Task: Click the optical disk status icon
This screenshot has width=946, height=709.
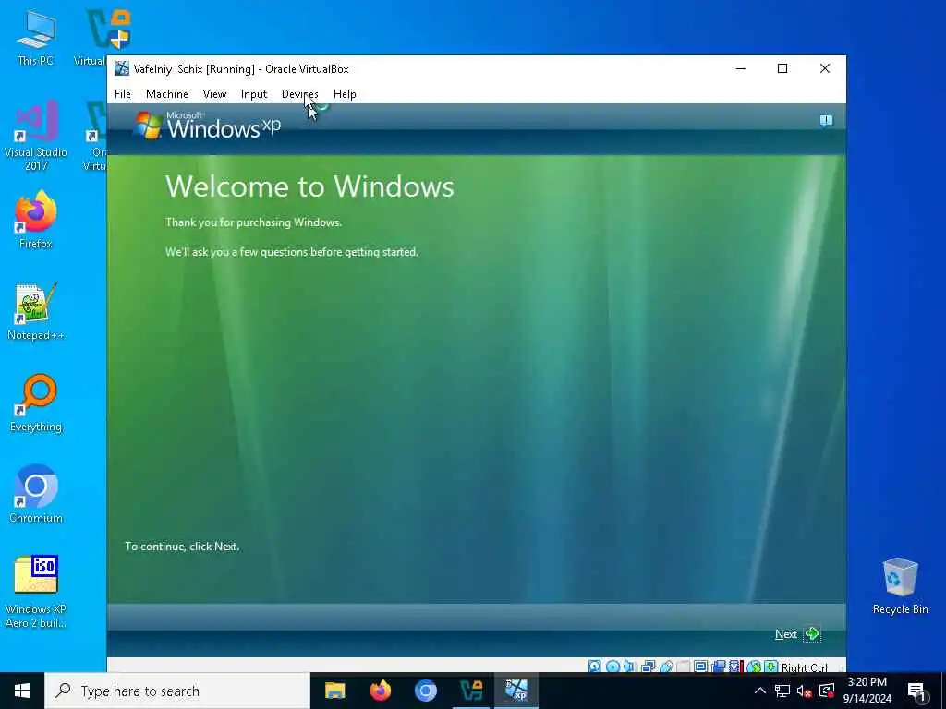Action: [x=612, y=667]
